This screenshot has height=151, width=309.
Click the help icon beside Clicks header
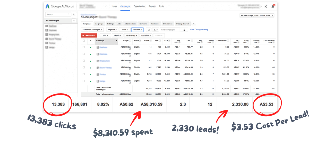pos(151,41)
